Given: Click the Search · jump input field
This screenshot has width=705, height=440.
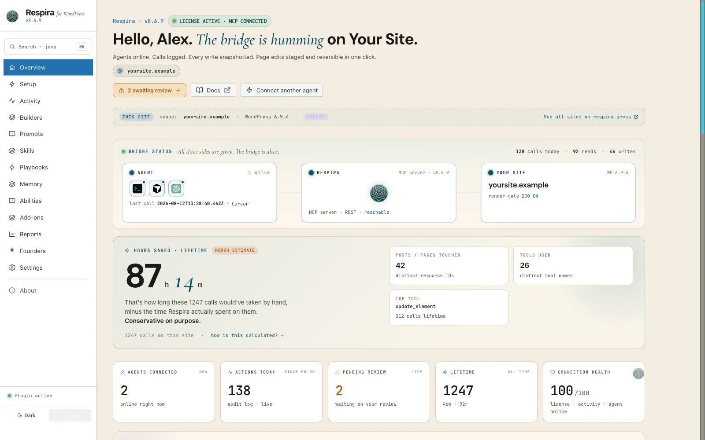Looking at the screenshot, I should coord(48,47).
